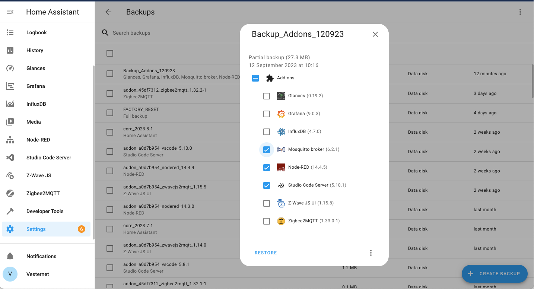
Task: Collapse the sidebar menu icon
Action: pos(10,12)
